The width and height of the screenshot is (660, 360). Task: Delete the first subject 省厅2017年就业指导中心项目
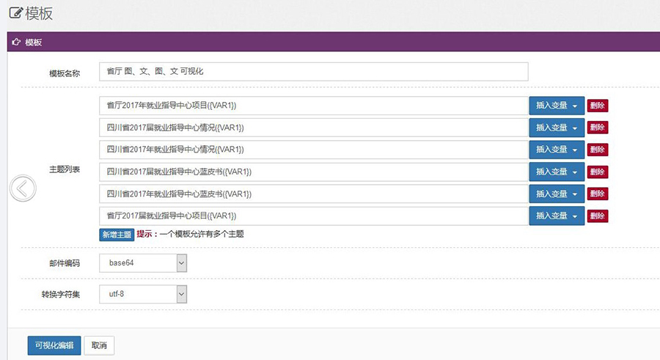coord(597,106)
